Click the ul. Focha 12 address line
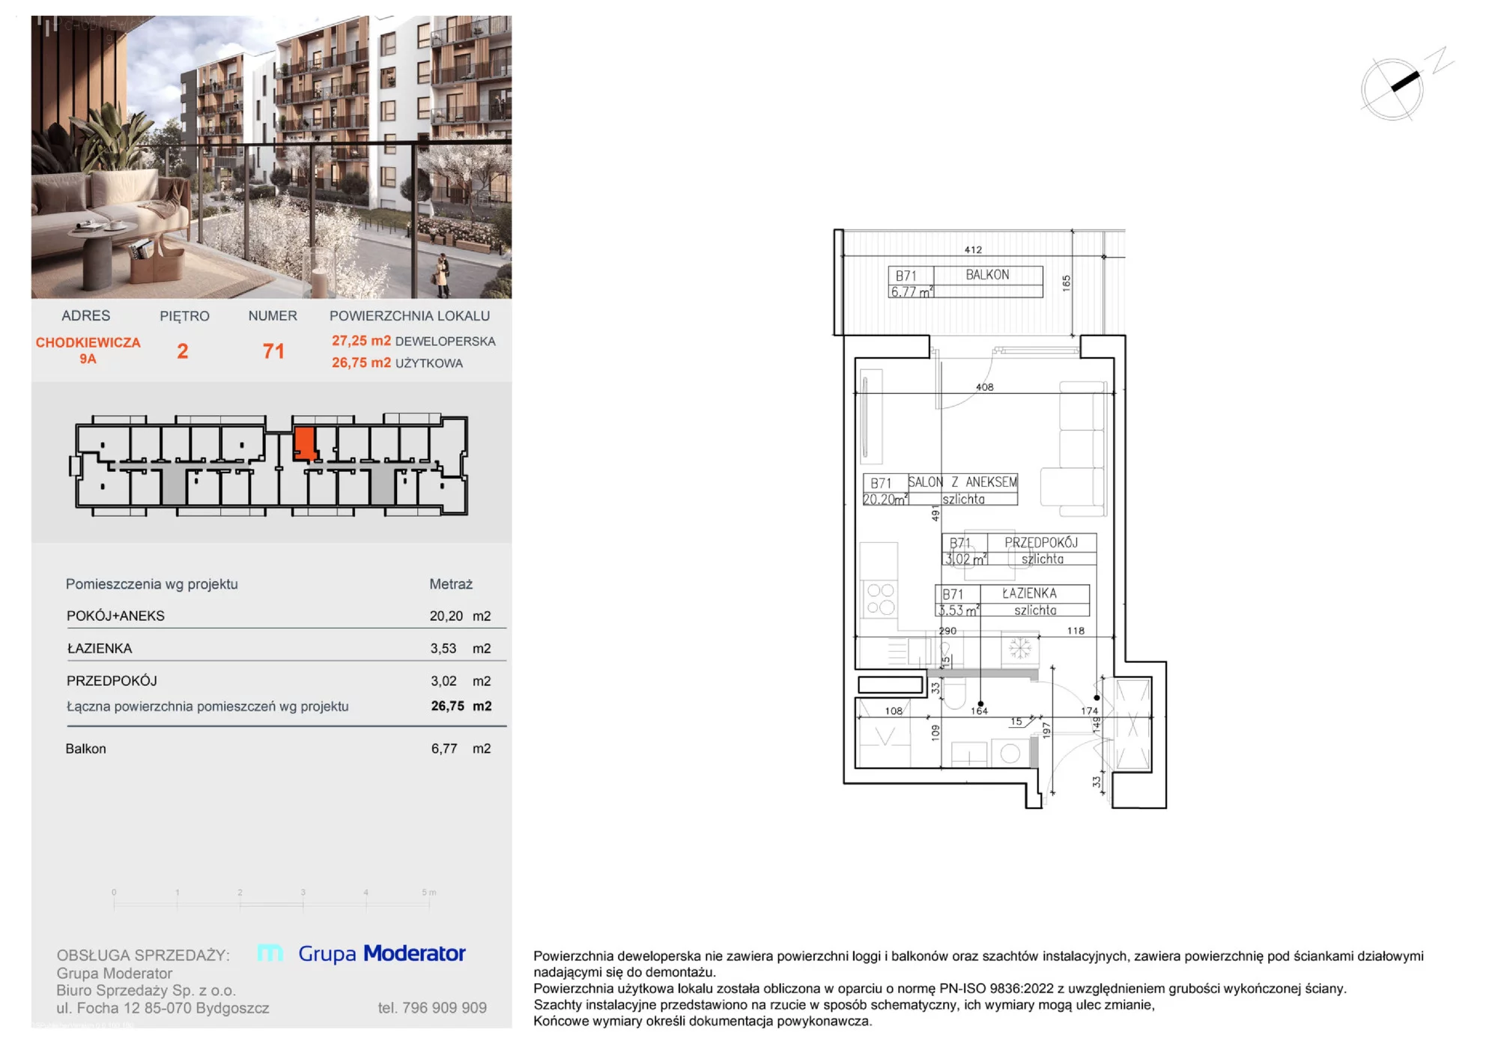 point(163,1008)
